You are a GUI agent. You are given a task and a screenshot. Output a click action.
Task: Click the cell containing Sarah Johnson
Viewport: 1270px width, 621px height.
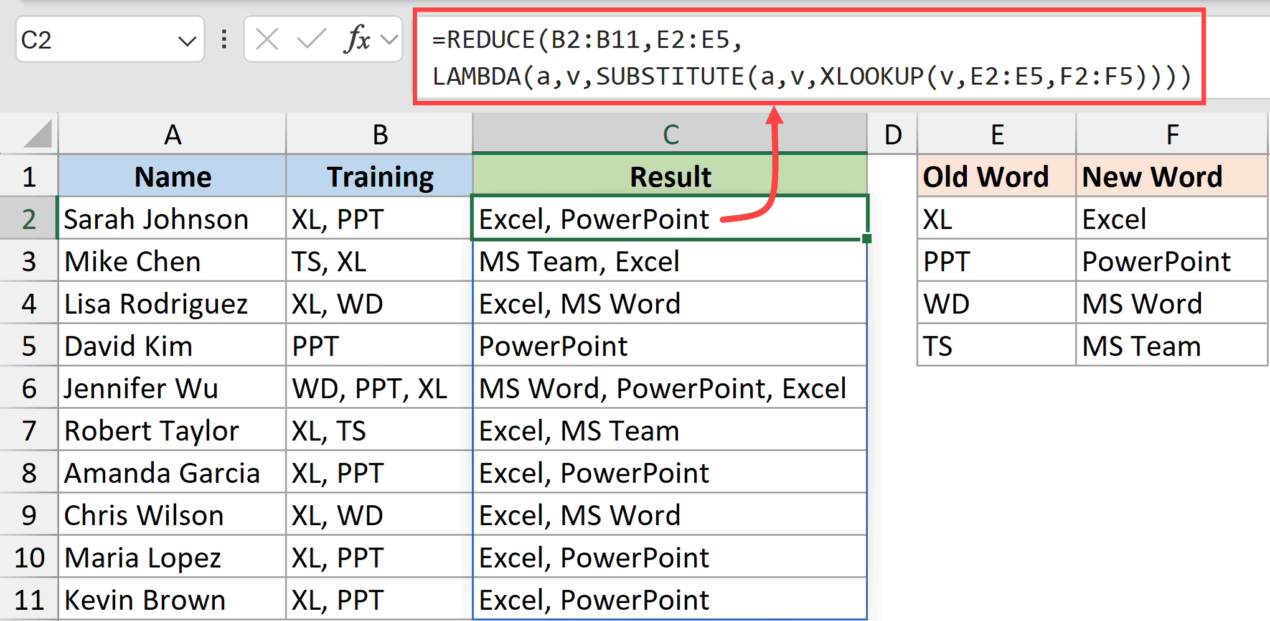click(172, 218)
